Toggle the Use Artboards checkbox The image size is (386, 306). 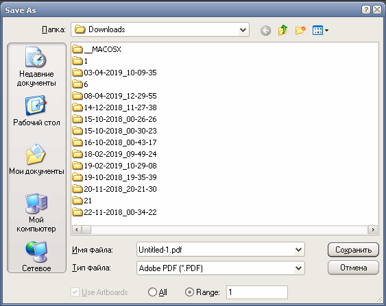[75, 292]
